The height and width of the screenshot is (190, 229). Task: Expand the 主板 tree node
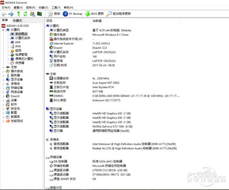[3, 67]
